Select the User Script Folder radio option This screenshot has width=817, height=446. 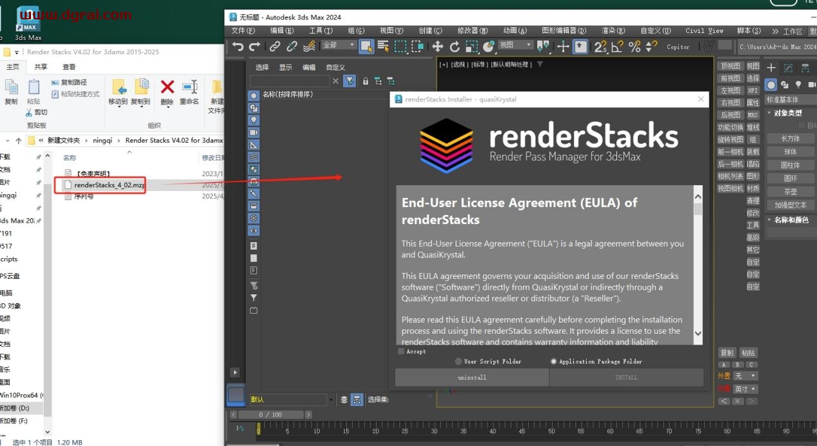pyautogui.click(x=458, y=361)
